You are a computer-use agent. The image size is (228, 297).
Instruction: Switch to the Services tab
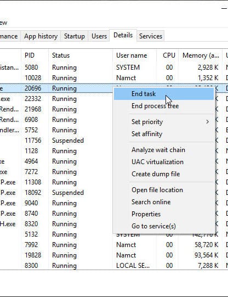[151, 36]
